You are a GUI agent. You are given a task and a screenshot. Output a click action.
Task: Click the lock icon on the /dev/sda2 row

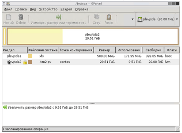pos(25,62)
